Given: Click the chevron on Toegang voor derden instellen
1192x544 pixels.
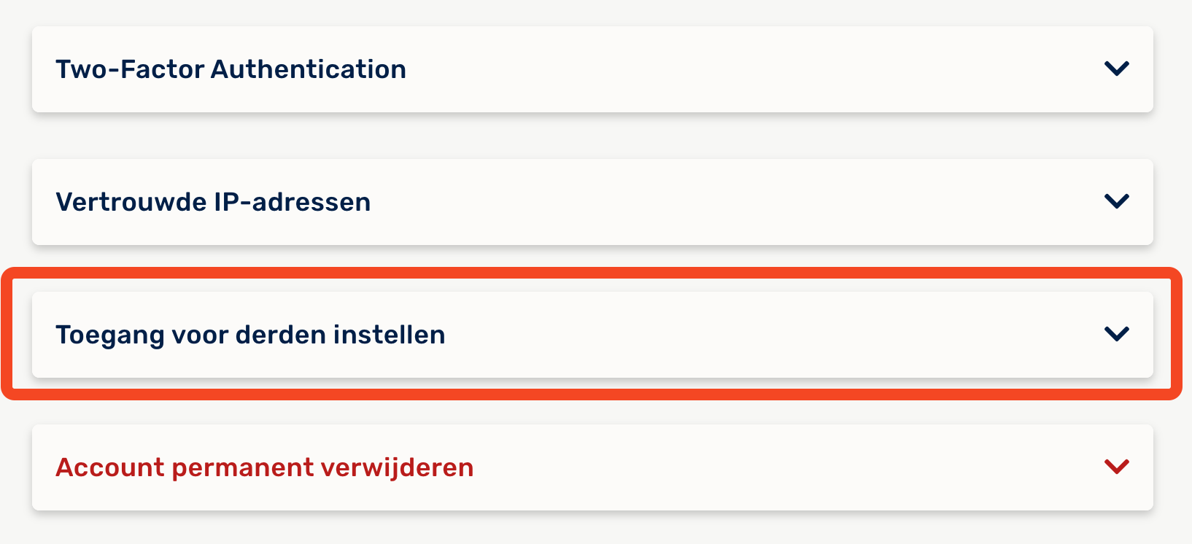Looking at the screenshot, I should (x=1117, y=334).
